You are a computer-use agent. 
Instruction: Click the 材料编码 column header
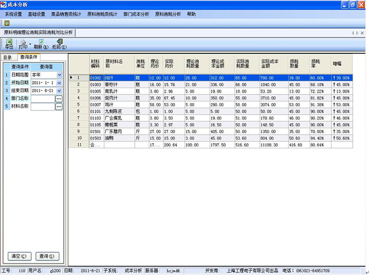point(96,63)
